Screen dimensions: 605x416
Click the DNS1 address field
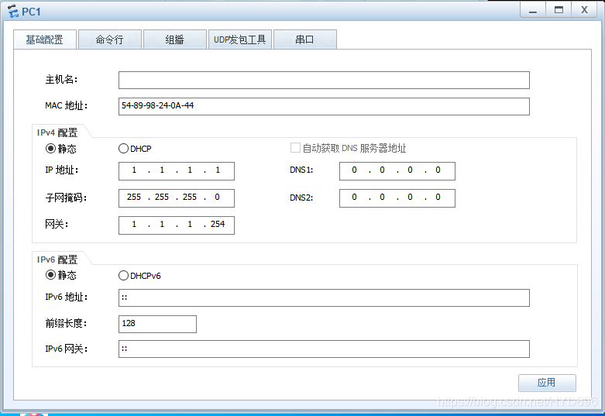click(397, 171)
